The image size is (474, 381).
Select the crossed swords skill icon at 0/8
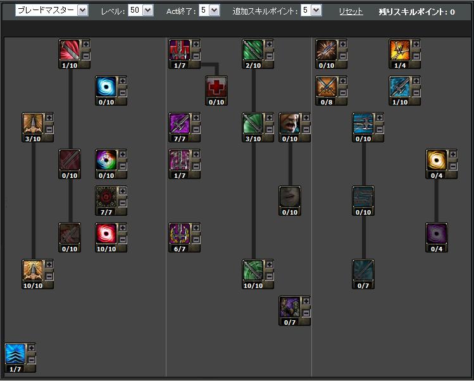pos(327,87)
